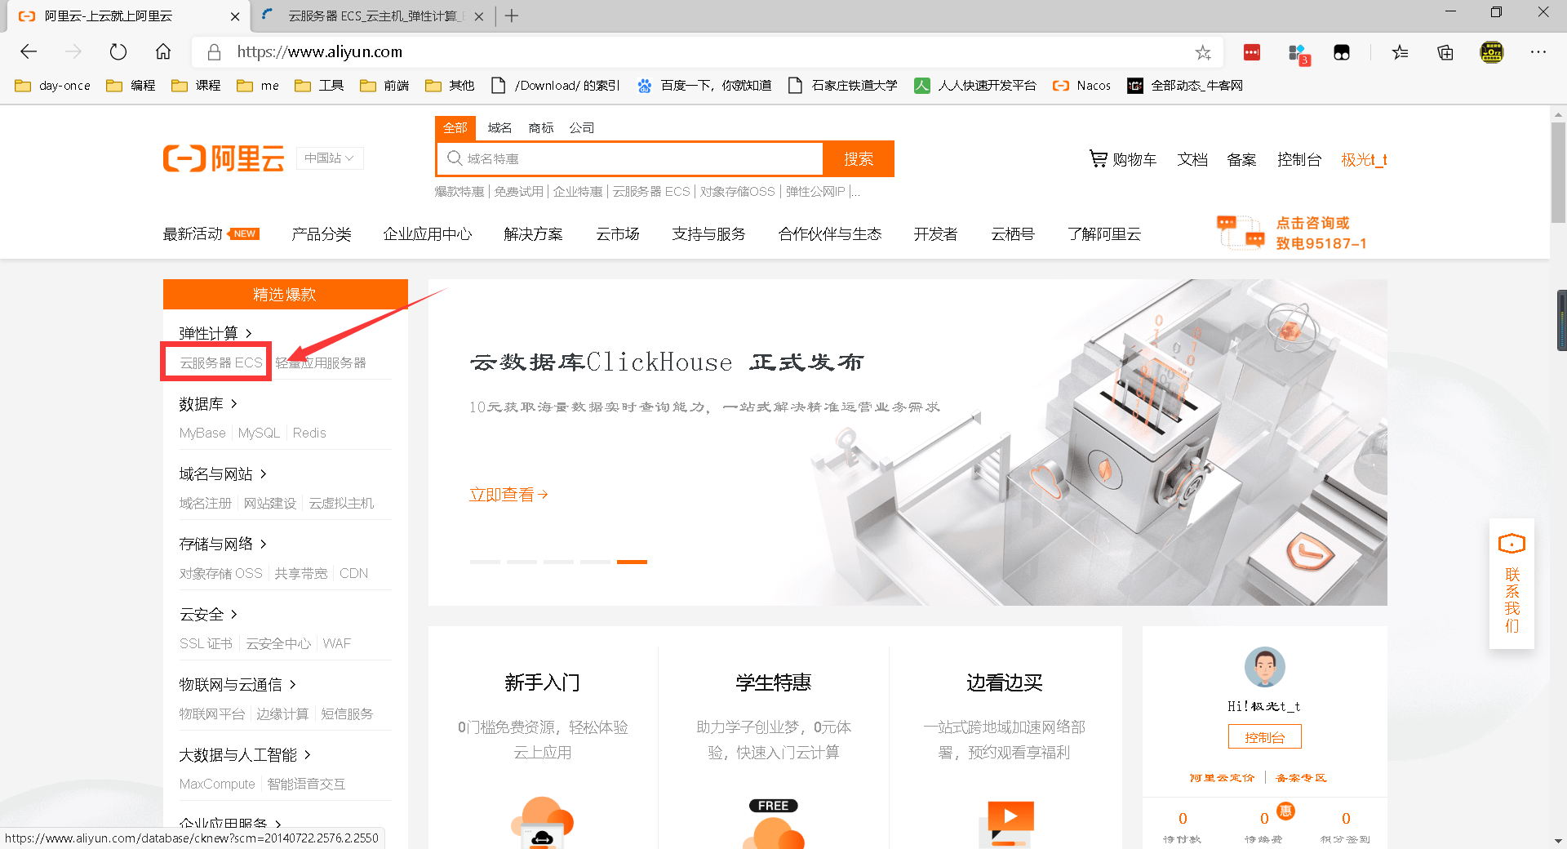
Task: Expand the 物联网与云通信 category
Action: (x=237, y=684)
